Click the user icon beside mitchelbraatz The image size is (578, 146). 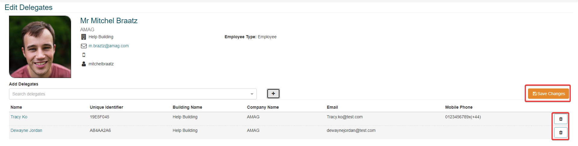pyautogui.click(x=84, y=64)
